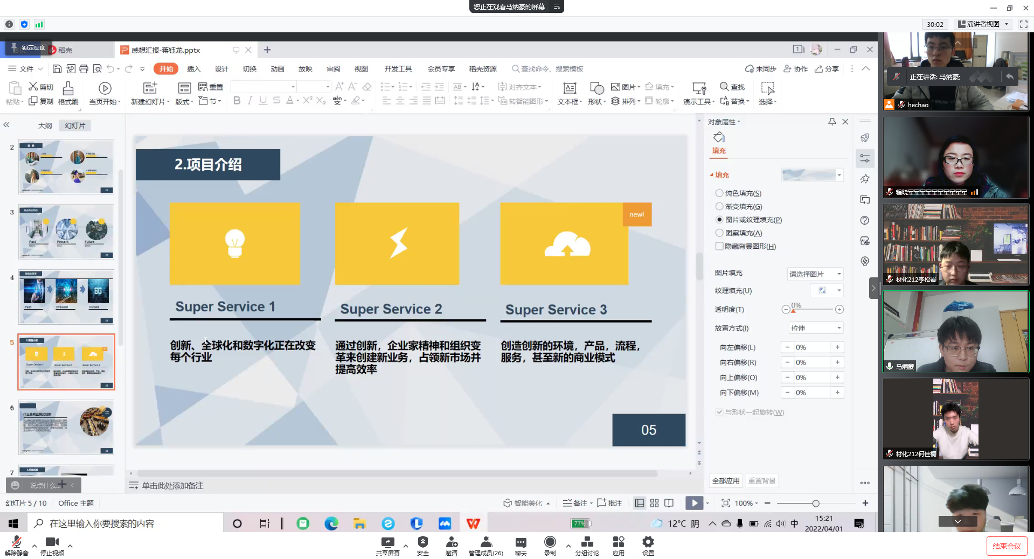Viewport: 1034px width, 559px height.
Task: Open the Shapes (形状) tool
Action: point(596,88)
